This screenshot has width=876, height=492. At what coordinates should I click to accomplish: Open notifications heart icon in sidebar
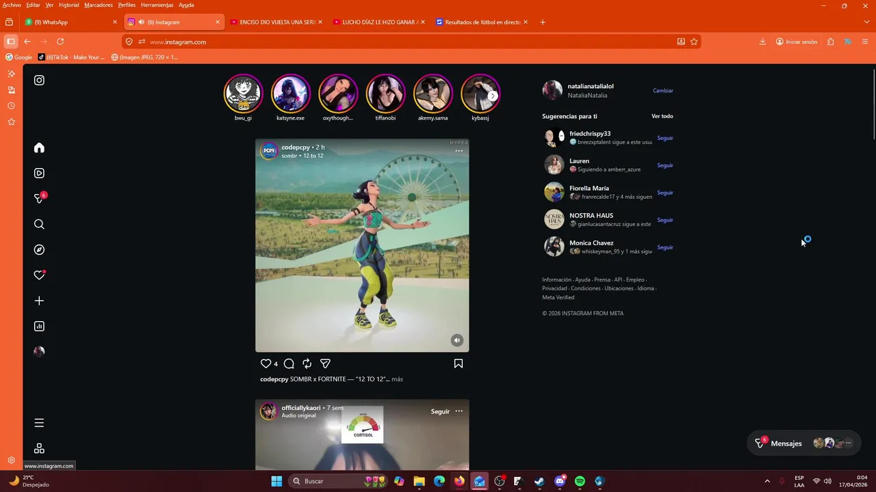[x=39, y=275]
